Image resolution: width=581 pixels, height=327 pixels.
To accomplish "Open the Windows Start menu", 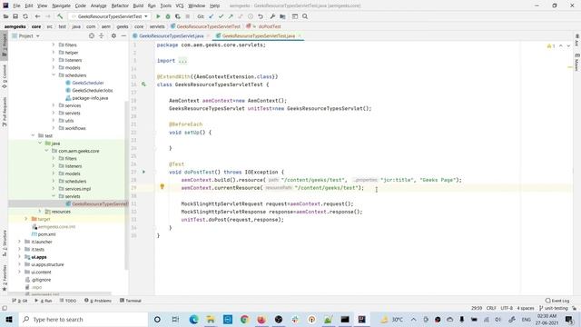I will click(x=9, y=319).
